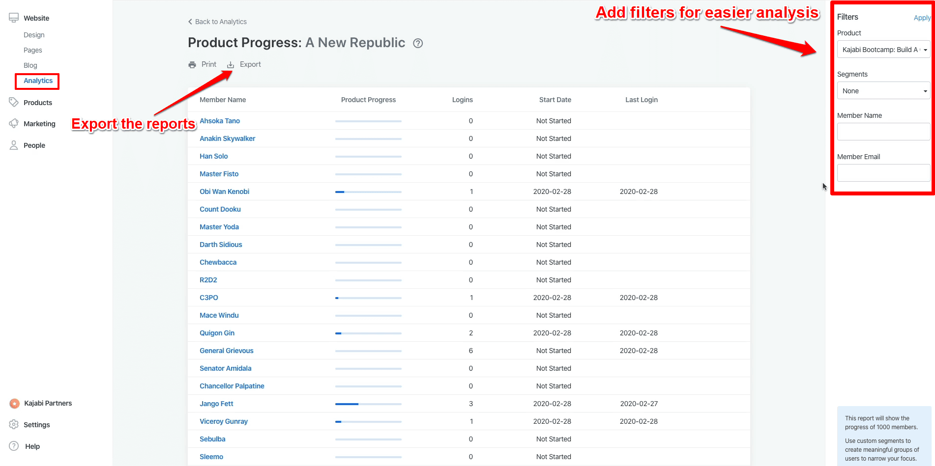Click the People person icon
Viewport: 935px width, 466px height.
click(14, 145)
